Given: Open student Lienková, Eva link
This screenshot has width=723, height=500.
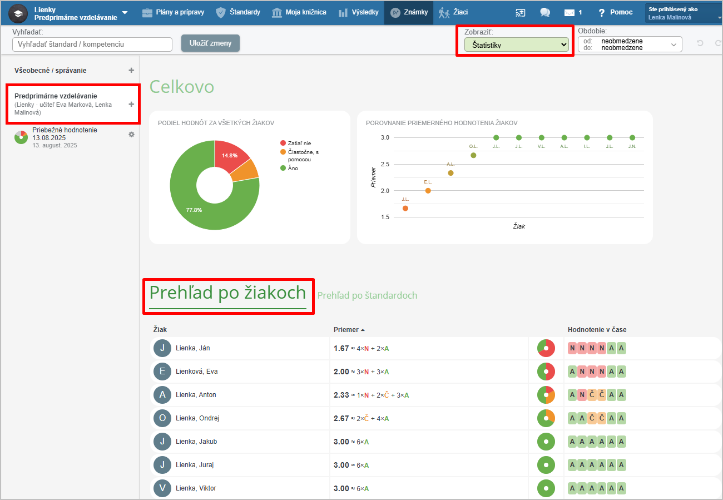Looking at the screenshot, I should tap(196, 372).
